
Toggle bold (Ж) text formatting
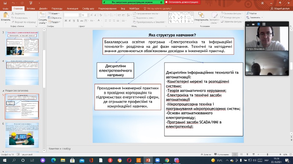click(x=66, y=21)
